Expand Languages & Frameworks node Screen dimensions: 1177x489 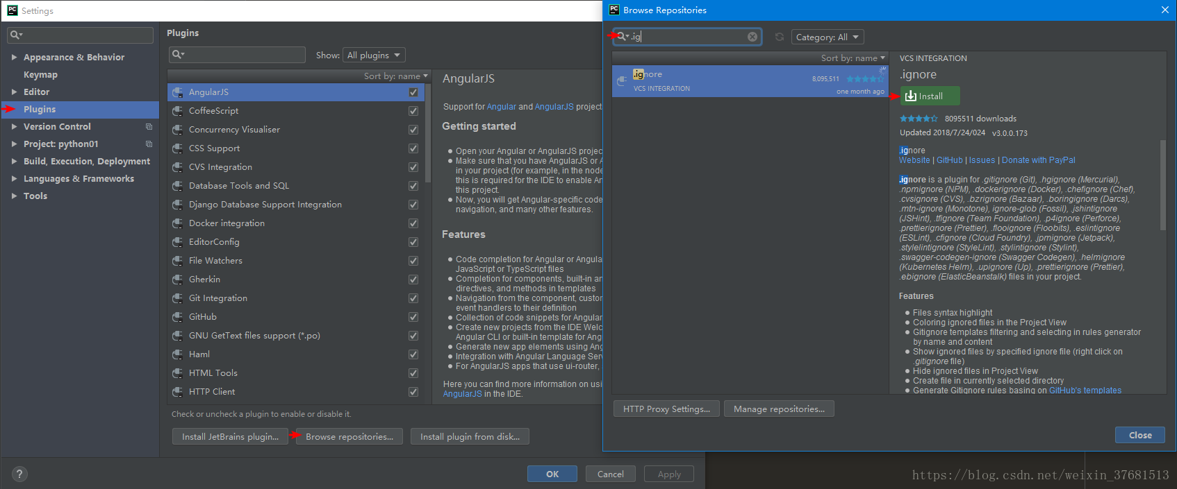[x=14, y=179]
